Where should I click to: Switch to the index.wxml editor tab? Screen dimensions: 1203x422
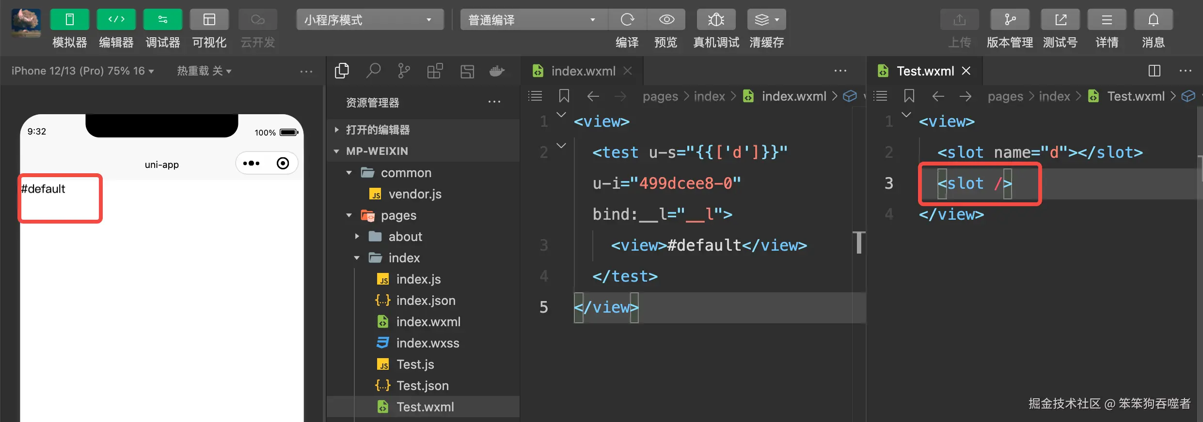tap(583, 71)
